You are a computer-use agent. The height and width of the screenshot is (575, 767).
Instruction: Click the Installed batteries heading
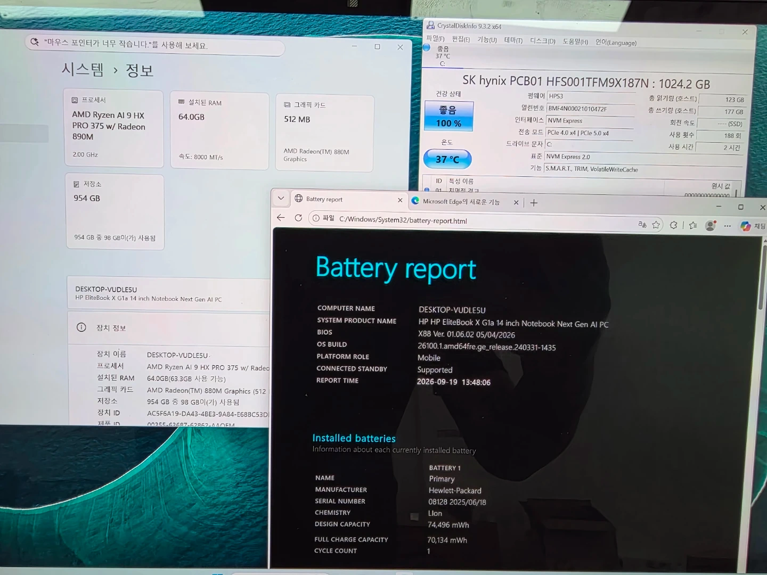[x=354, y=438]
